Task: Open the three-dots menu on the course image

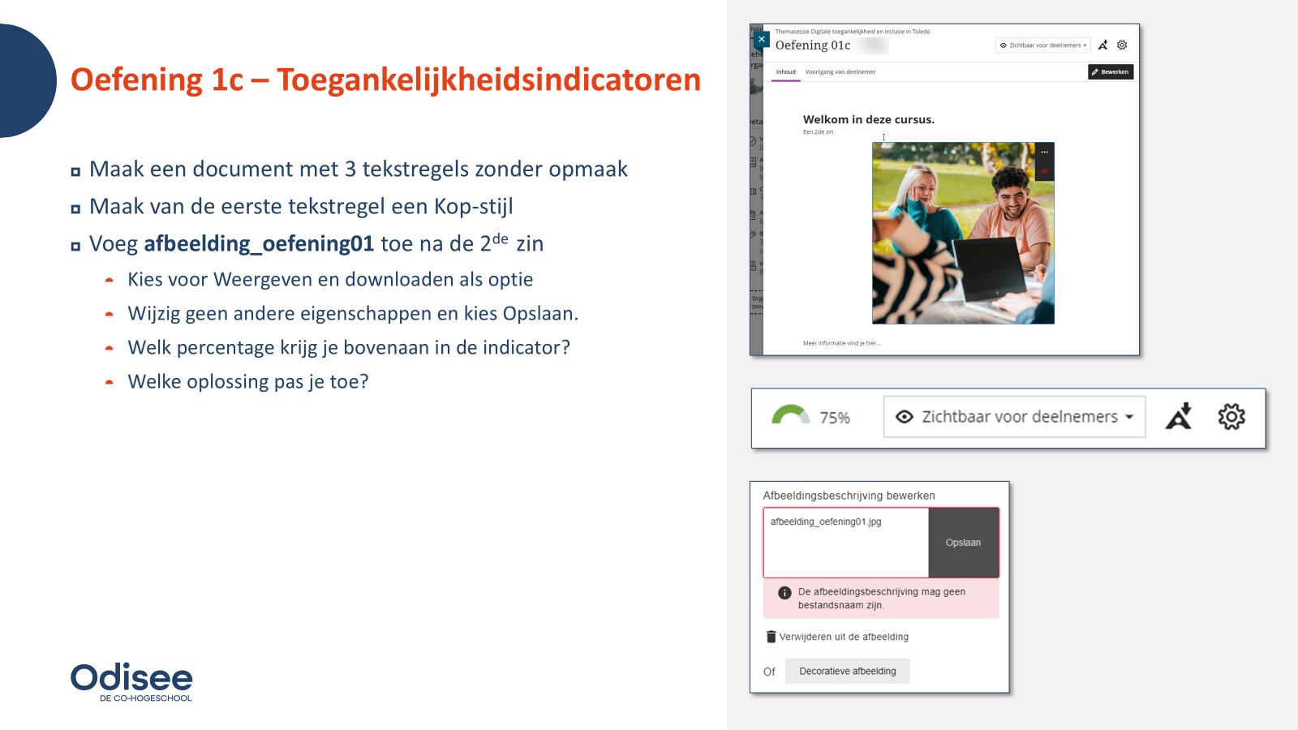Action: pos(1045,152)
